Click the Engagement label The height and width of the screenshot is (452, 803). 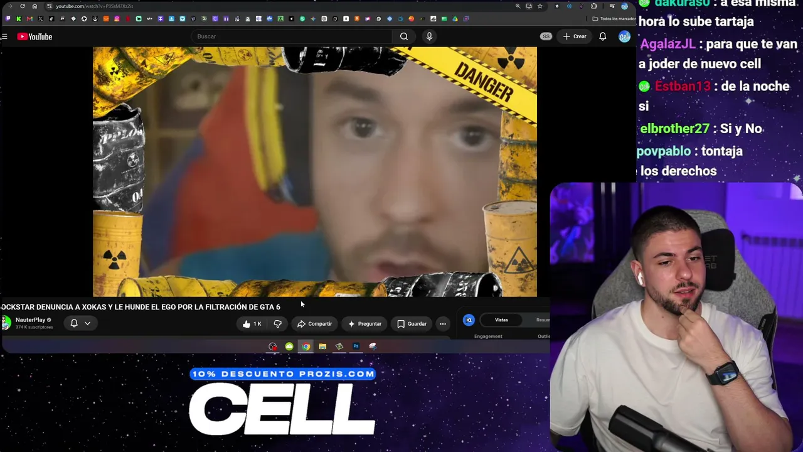[488, 336]
